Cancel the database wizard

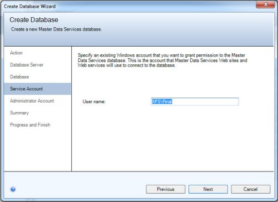pyautogui.click(x=251, y=189)
